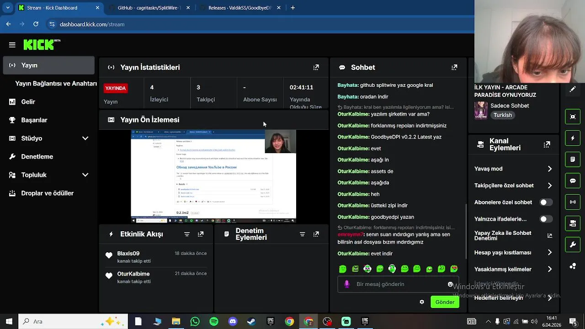The height and width of the screenshot is (329, 585).
Task: Click the purple microphone icon in chat box
Action: click(347, 284)
